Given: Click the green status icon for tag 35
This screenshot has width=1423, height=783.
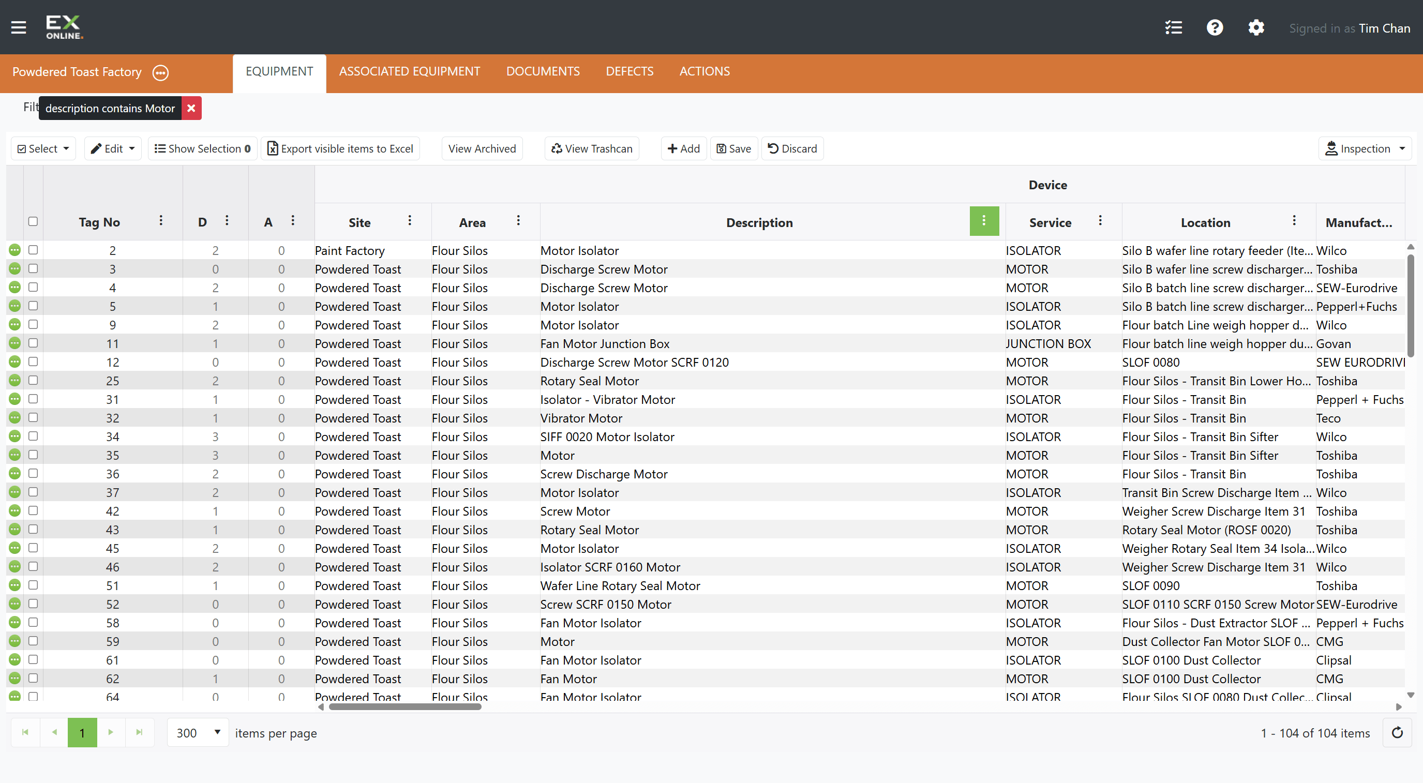Looking at the screenshot, I should point(15,455).
